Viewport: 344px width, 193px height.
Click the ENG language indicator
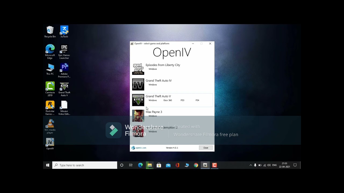click(x=274, y=165)
